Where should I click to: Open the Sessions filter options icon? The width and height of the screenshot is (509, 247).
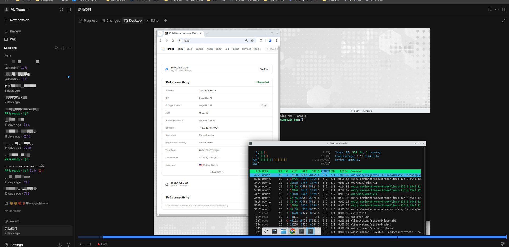pos(62,48)
